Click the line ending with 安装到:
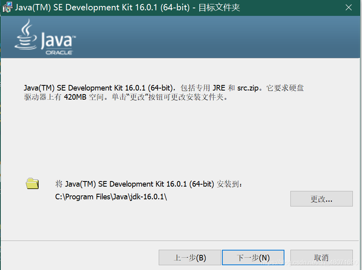The image size is (362, 270). [149, 184]
